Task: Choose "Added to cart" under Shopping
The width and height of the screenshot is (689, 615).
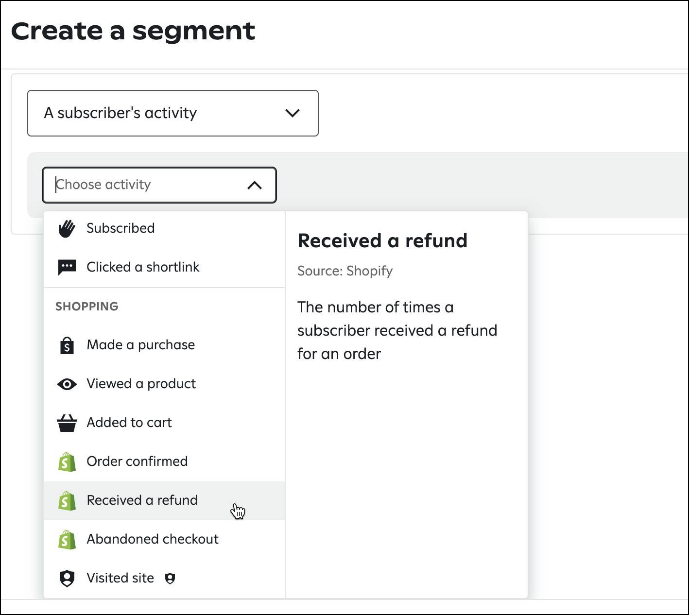Action: [129, 423]
